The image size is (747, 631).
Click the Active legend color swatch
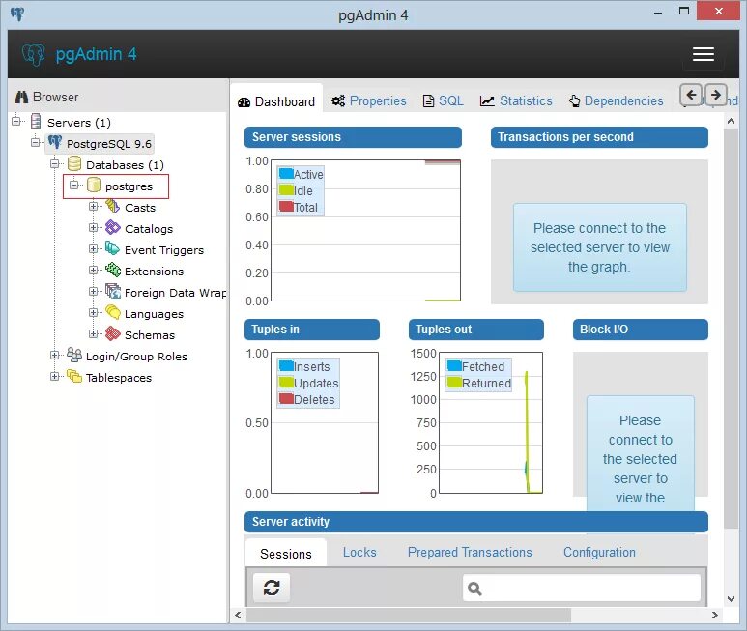286,173
